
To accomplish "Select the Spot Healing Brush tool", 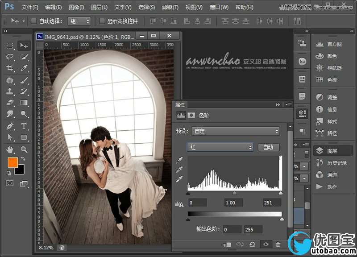I will [10, 80].
